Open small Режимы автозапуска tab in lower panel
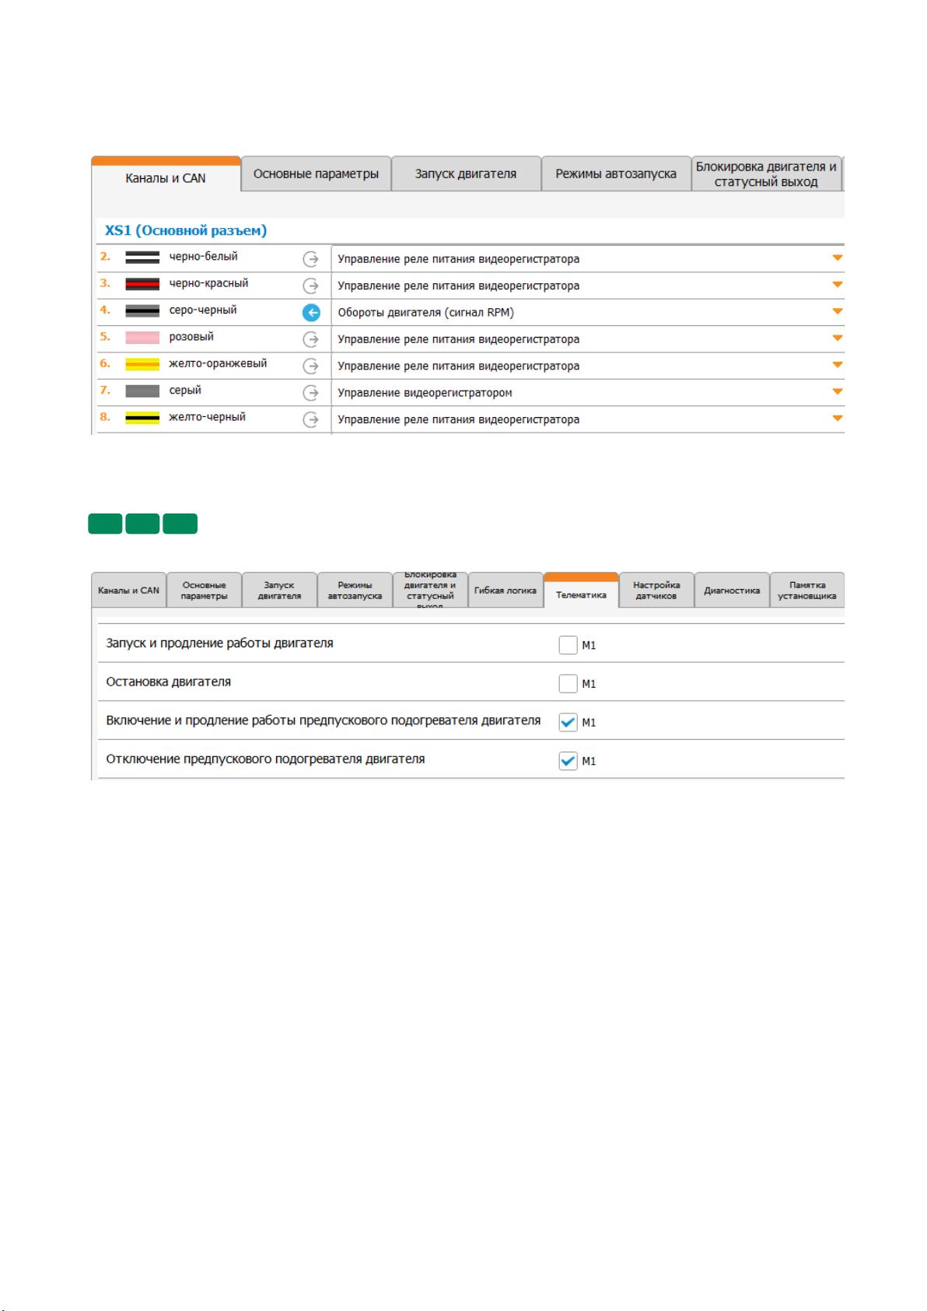 pos(355,590)
